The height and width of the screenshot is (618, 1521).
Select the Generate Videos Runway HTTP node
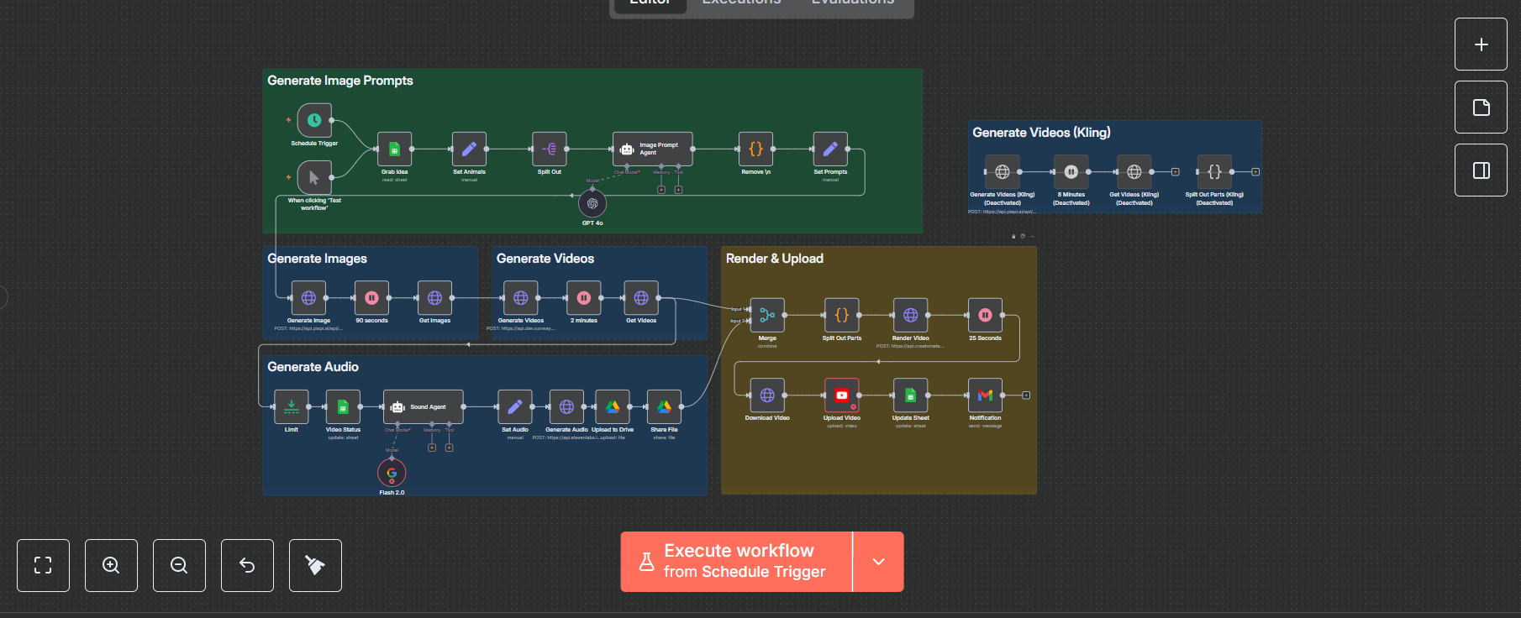521,297
